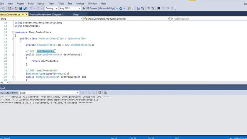Click the Redo arrow icon
This screenshot has height=139, width=247.
pos(38,8)
